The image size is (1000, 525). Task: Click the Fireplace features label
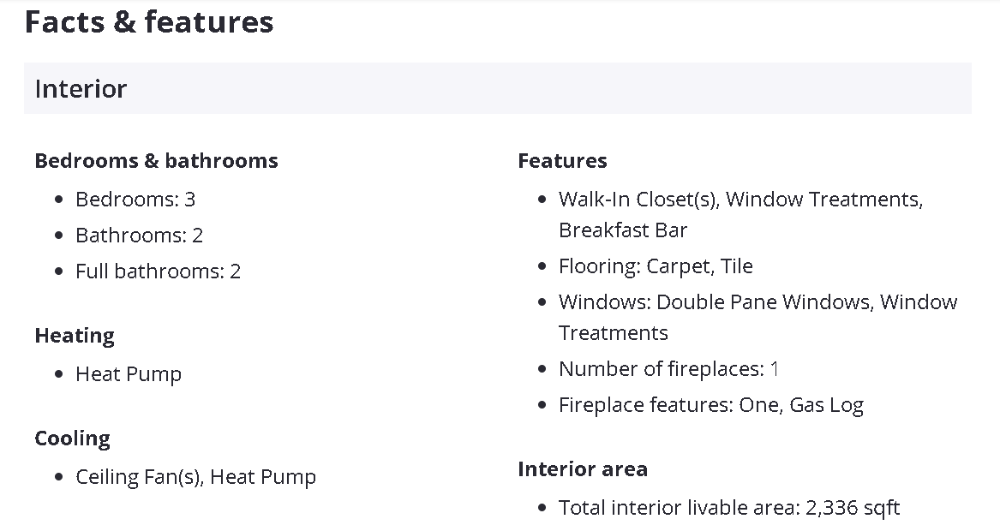[645, 405]
